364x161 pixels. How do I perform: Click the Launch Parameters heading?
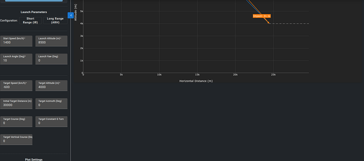coord(33,12)
